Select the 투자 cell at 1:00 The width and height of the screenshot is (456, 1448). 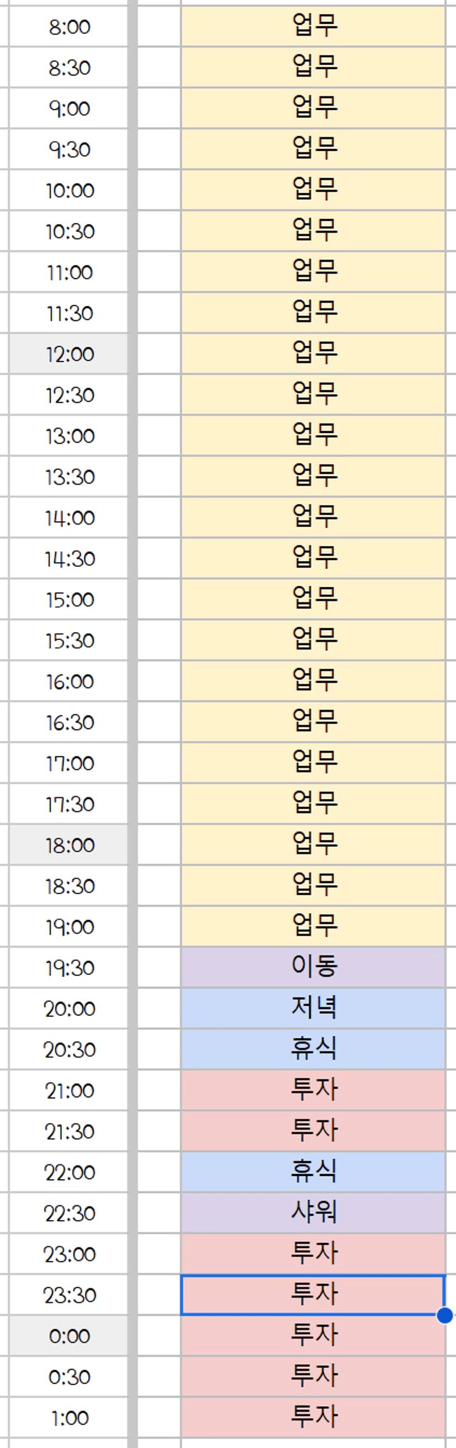pos(313,1417)
